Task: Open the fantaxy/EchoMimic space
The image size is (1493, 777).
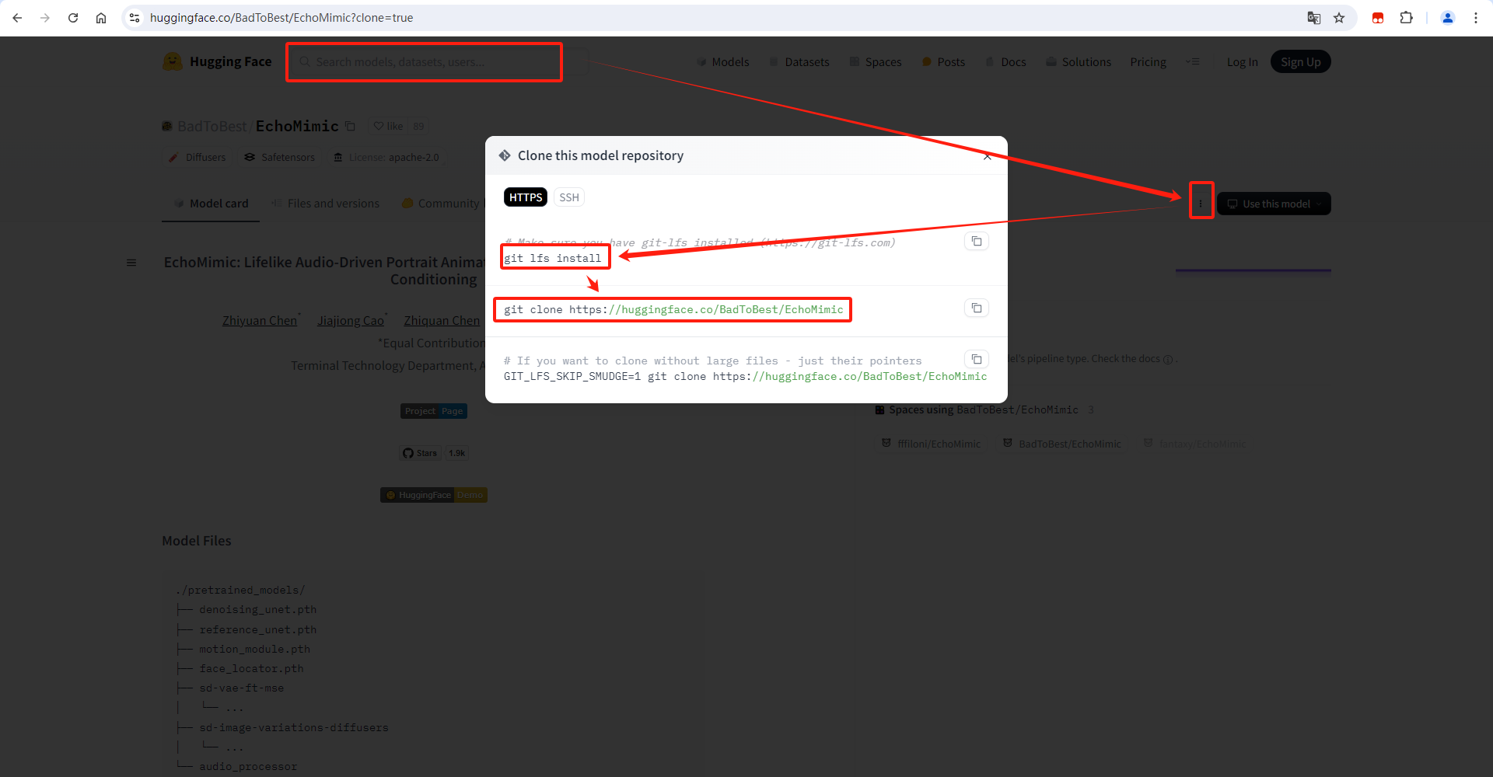Action: (1195, 444)
